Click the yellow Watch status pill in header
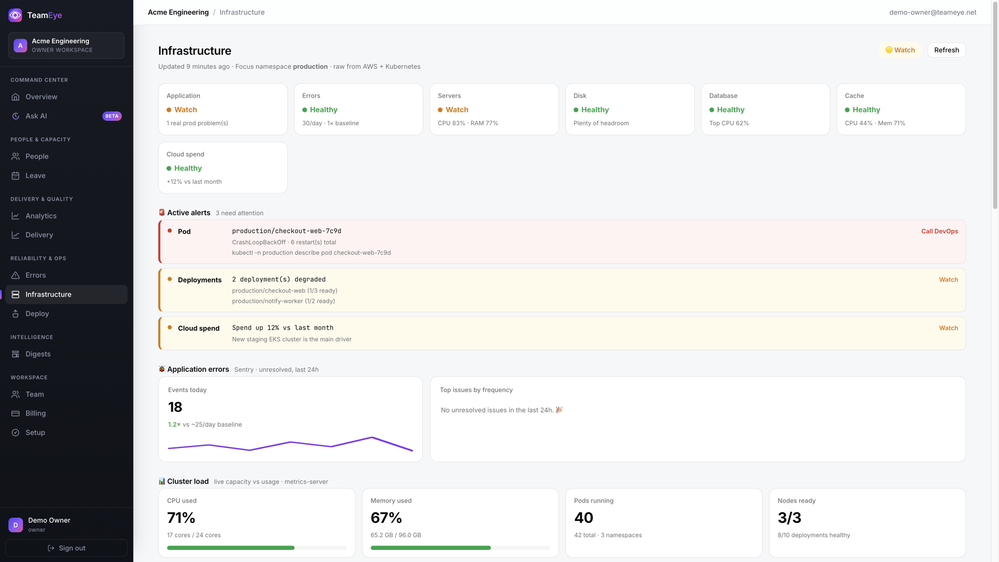 click(x=900, y=50)
